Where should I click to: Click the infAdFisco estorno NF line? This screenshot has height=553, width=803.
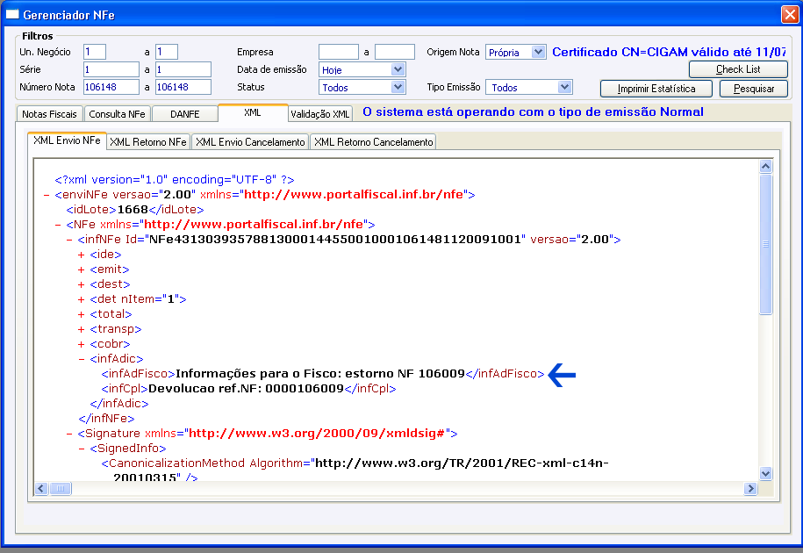[x=323, y=374]
